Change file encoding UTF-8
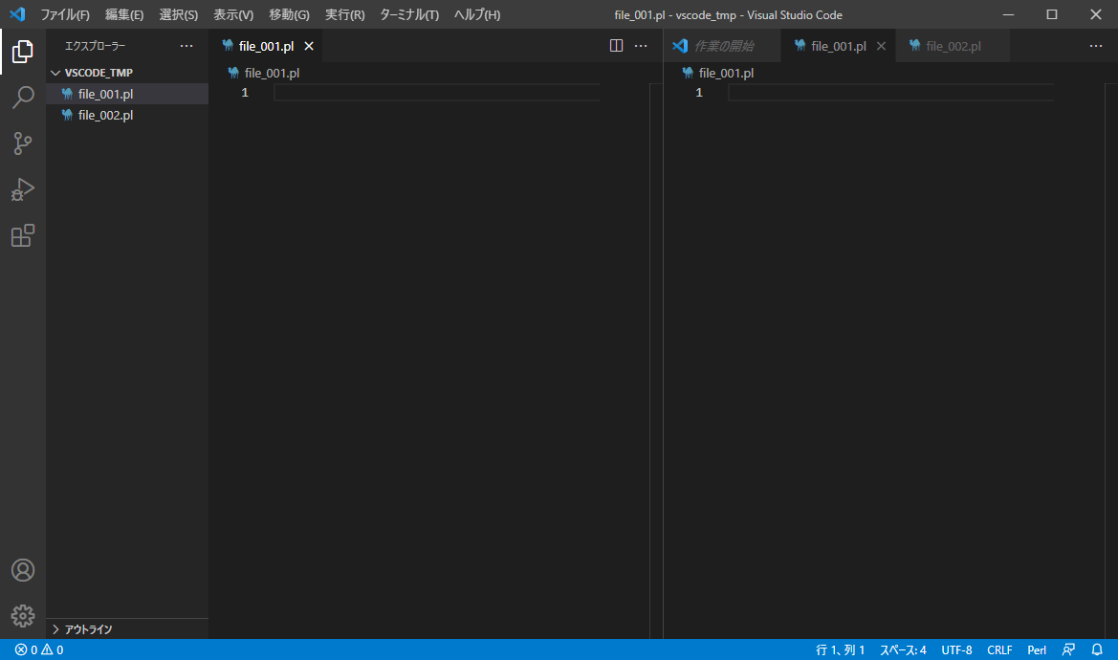 956,649
